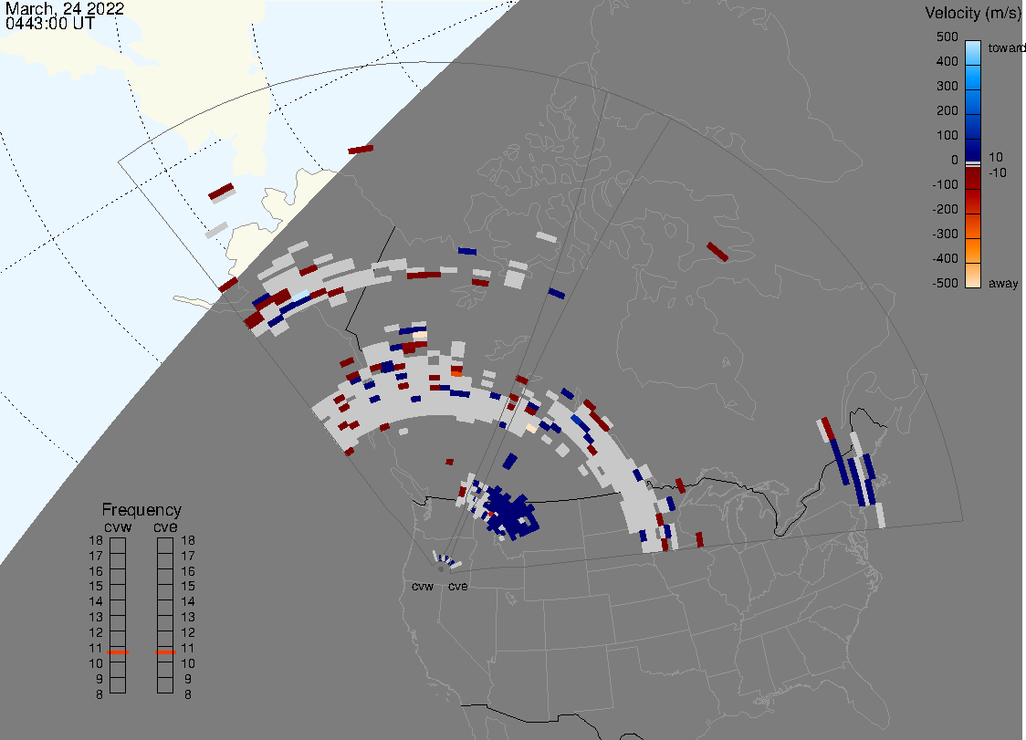Click the "18" label left of cvw bar
Viewport: 1026px width, 740px height.
pos(96,540)
